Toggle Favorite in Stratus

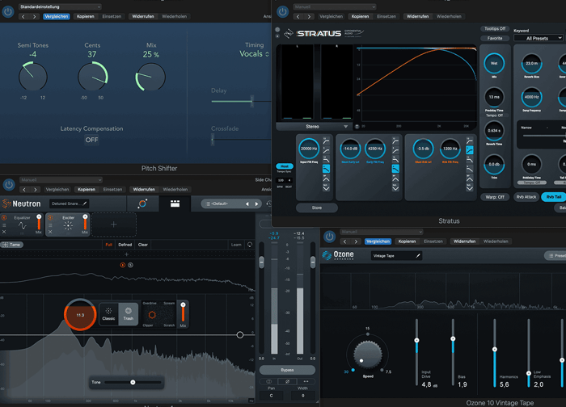point(495,38)
